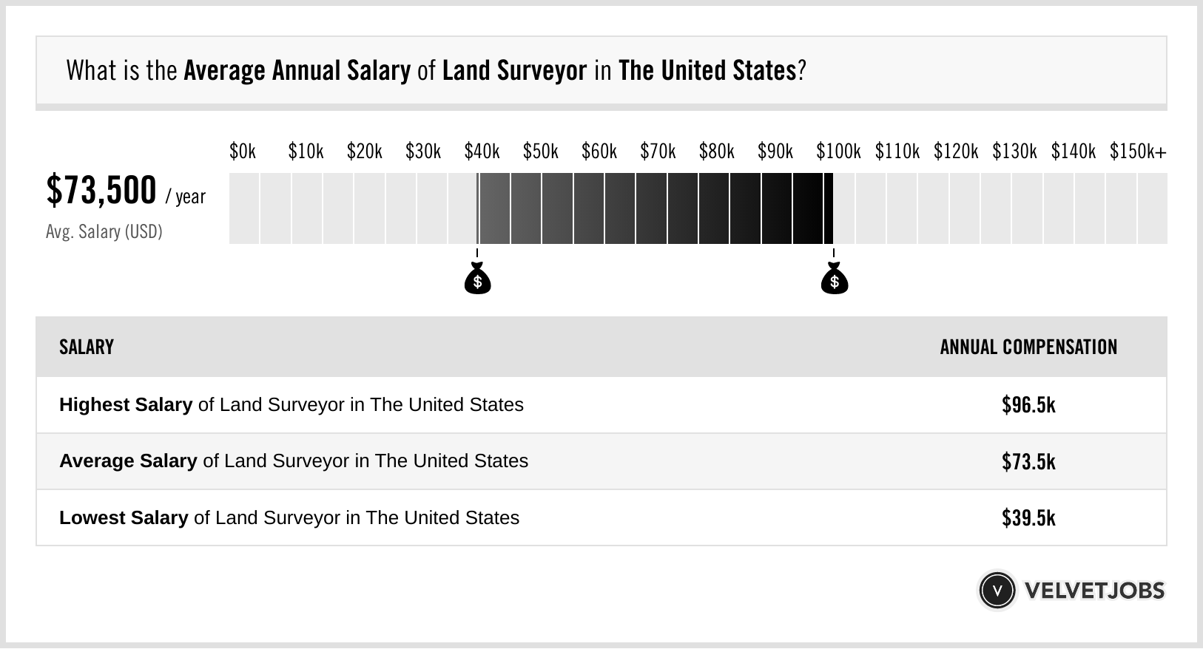Screen dimensions: 1203x649
Task: Click the darkest segment of salary bar
Action: 808,208
